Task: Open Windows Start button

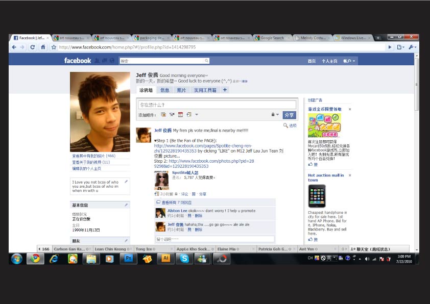Action: tap(17, 259)
